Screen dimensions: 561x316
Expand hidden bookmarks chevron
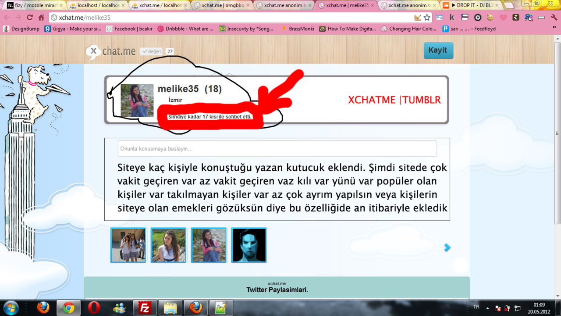coord(554,29)
